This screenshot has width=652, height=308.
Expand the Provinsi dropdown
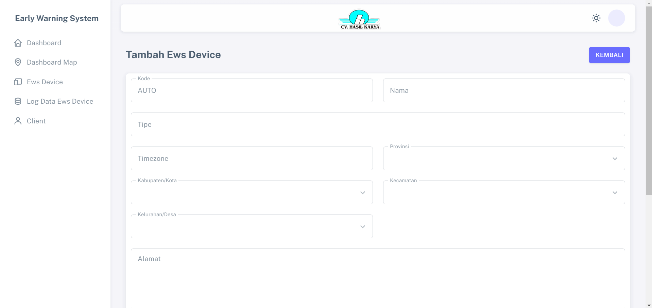pyautogui.click(x=504, y=159)
